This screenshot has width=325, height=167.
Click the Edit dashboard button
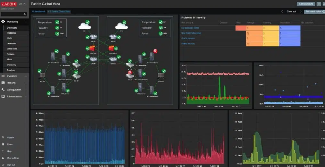pyautogui.click(x=306, y=4)
